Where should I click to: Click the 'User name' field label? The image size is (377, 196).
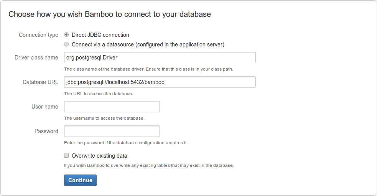coord(45,107)
